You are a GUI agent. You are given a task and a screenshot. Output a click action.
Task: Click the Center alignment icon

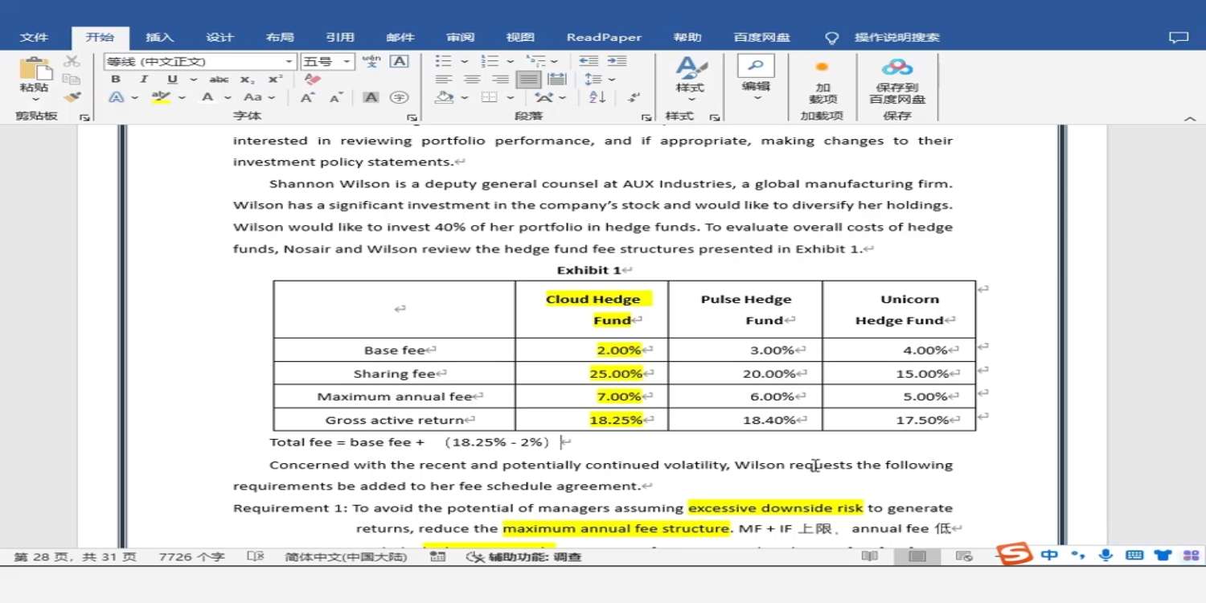[x=472, y=79]
